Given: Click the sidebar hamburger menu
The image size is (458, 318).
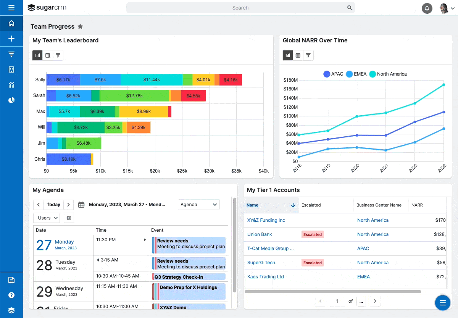Looking at the screenshot, I should point(11,8).
